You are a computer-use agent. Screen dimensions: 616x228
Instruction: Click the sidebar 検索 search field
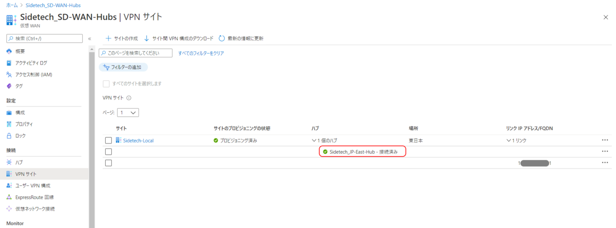pos(45,38)
